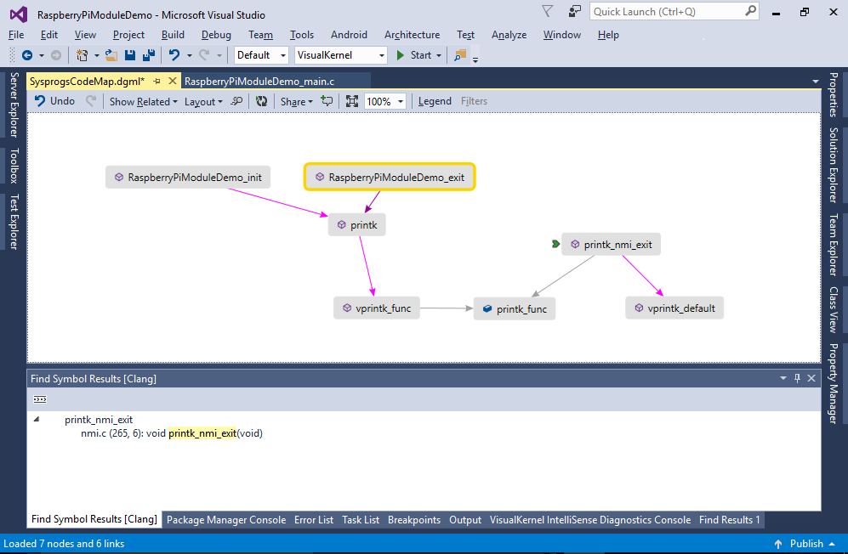Open the 100% zoom level dropdown
Image resolution: width=848 pixels, height=554 pixels.
[401, 101]
